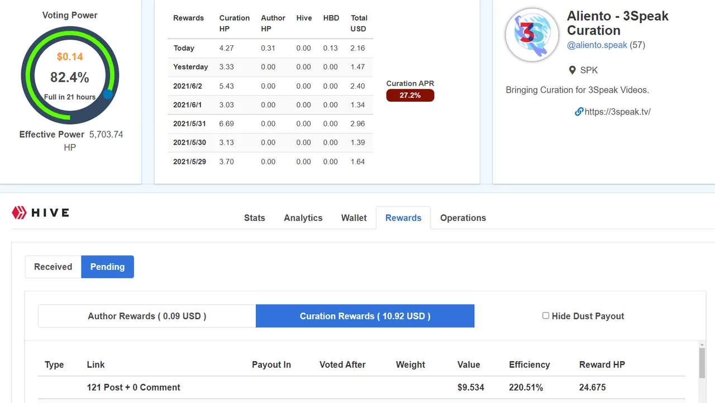
Task: Select Curation Rewards ( 10.92 USD )
Action: (365, 316)
